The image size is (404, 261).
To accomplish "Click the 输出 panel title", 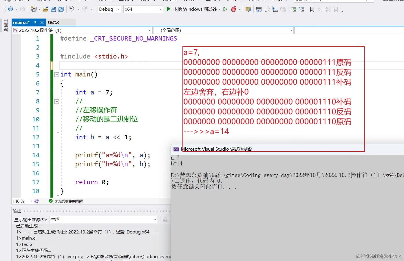I will (x=17, y=211).
